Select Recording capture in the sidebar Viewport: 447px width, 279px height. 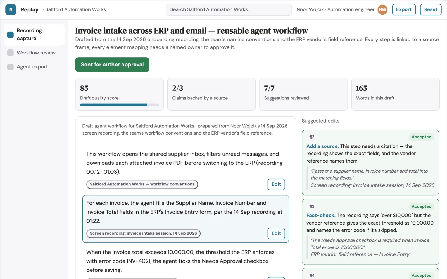coord(34,35)
